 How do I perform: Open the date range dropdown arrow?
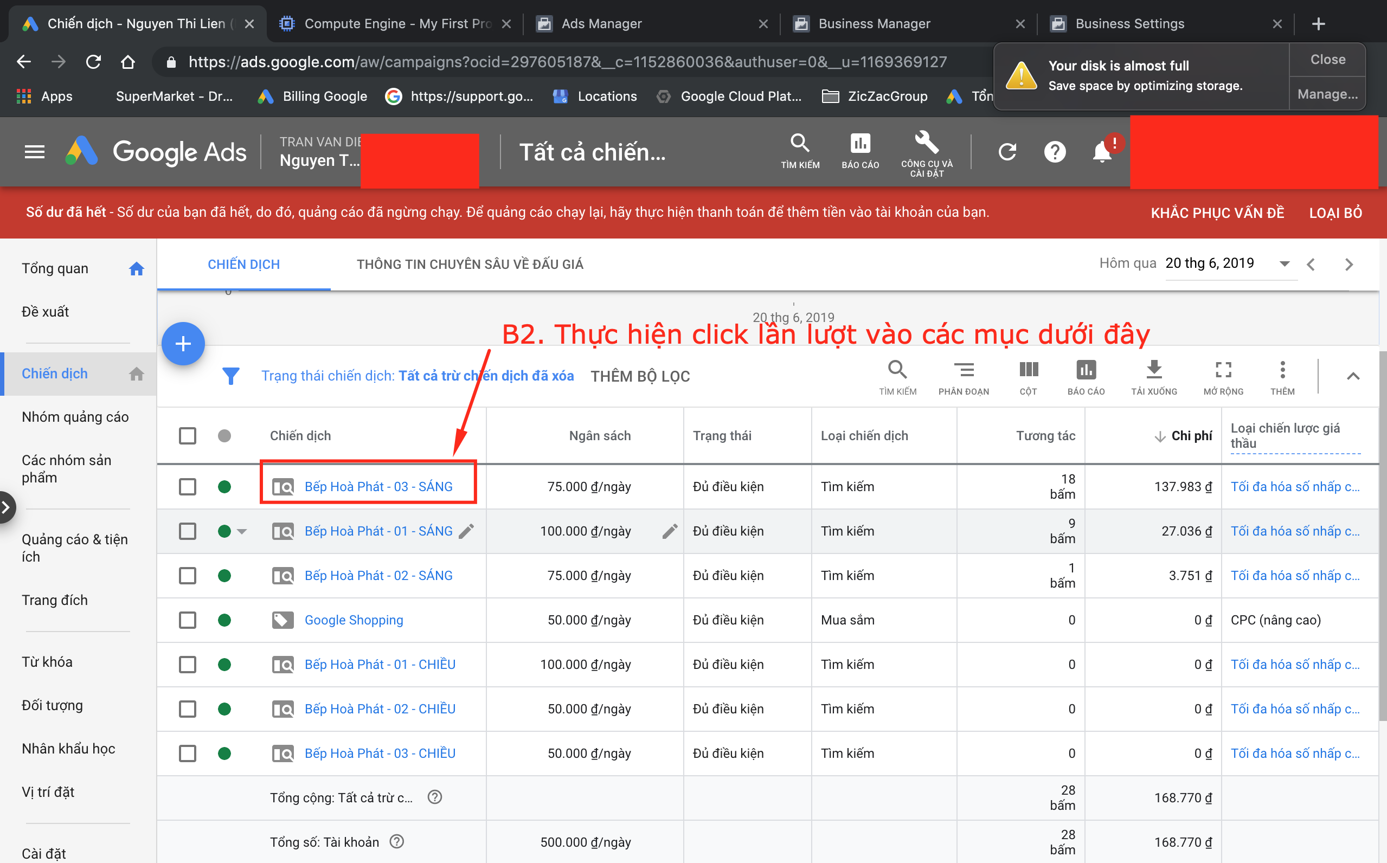pyautogui.click(x=1285, y=263)
